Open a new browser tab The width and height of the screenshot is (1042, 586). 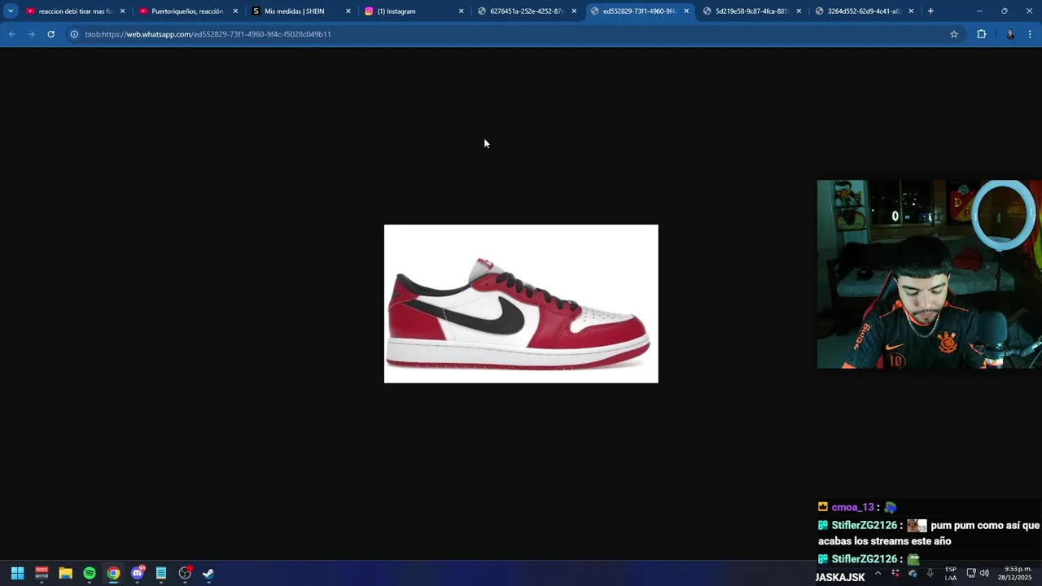[930, 11]
